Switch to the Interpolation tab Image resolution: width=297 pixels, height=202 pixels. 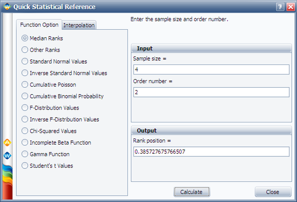point(79,25)
